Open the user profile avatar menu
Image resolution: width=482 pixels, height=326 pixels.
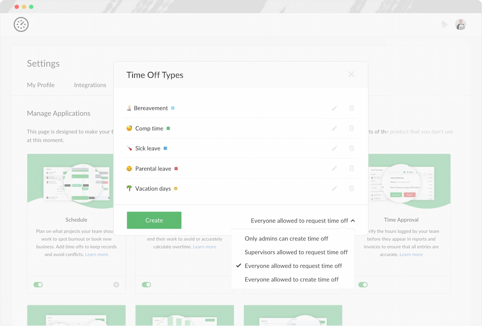tap(460, 24)
